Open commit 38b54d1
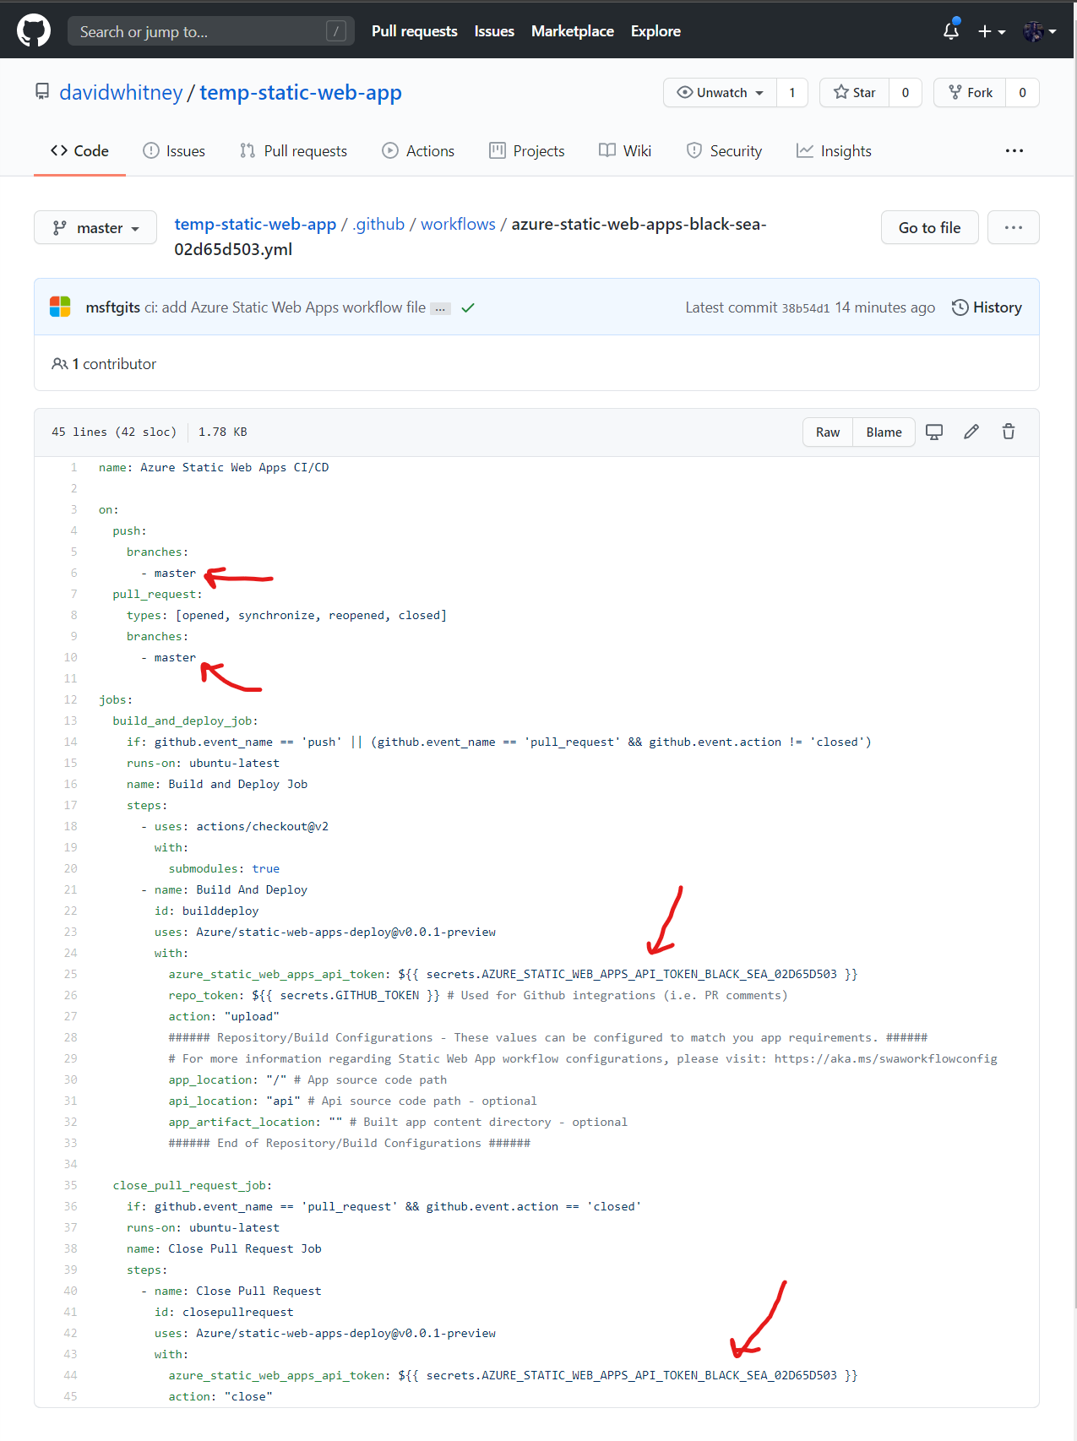The width and height of the screenshot is (1077, 1441). pyautogui.click(x=806, y=308)
